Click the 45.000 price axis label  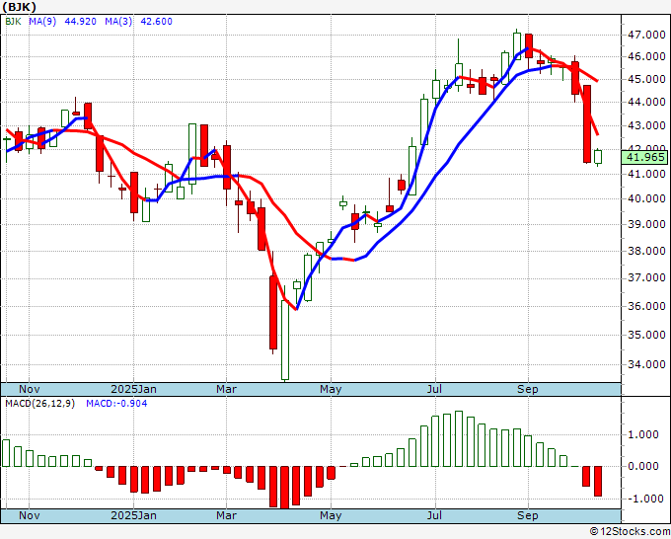[646, 79]
